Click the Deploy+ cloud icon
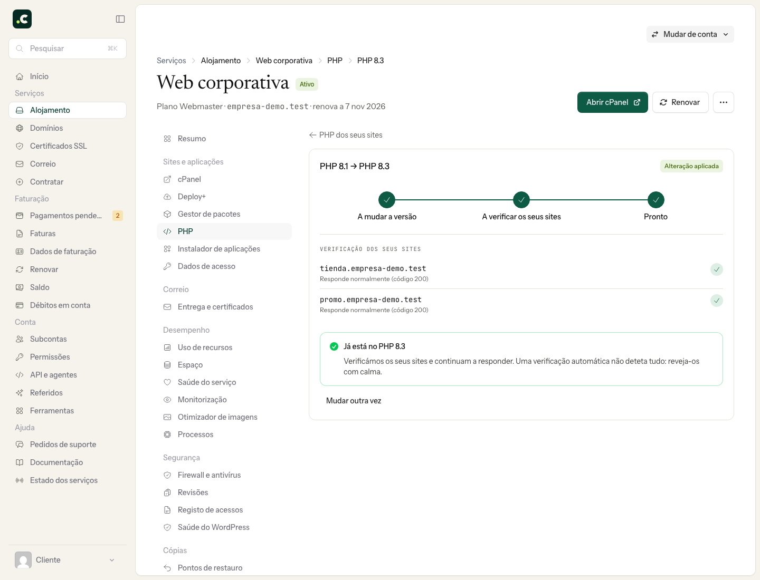The height and width of the screenshot is (580, 760). pos(167,197)
